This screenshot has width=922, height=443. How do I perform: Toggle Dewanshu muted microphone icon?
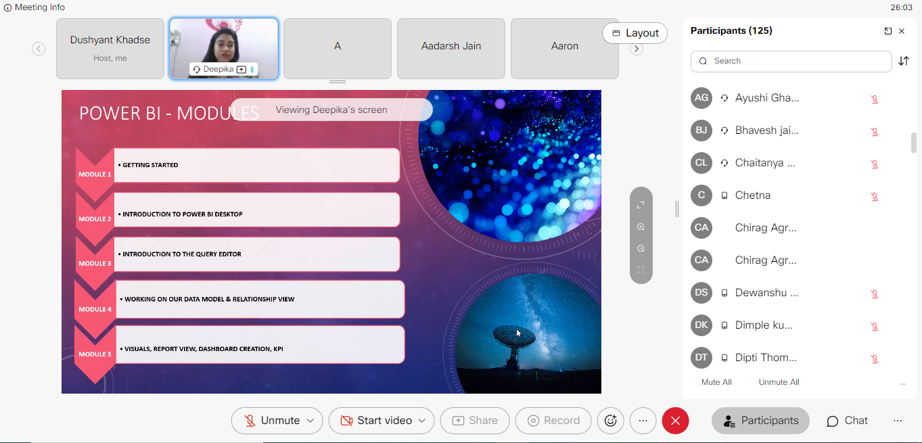(875, 294)
